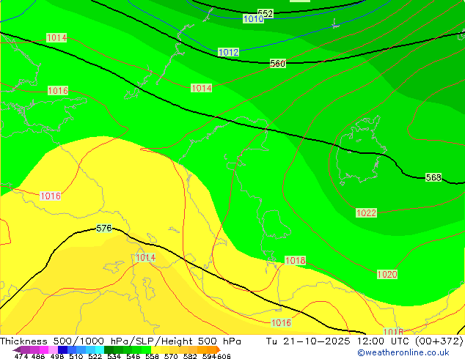Click the 1020 isobar label
The image size is (465, 359).
coord(387,274)
